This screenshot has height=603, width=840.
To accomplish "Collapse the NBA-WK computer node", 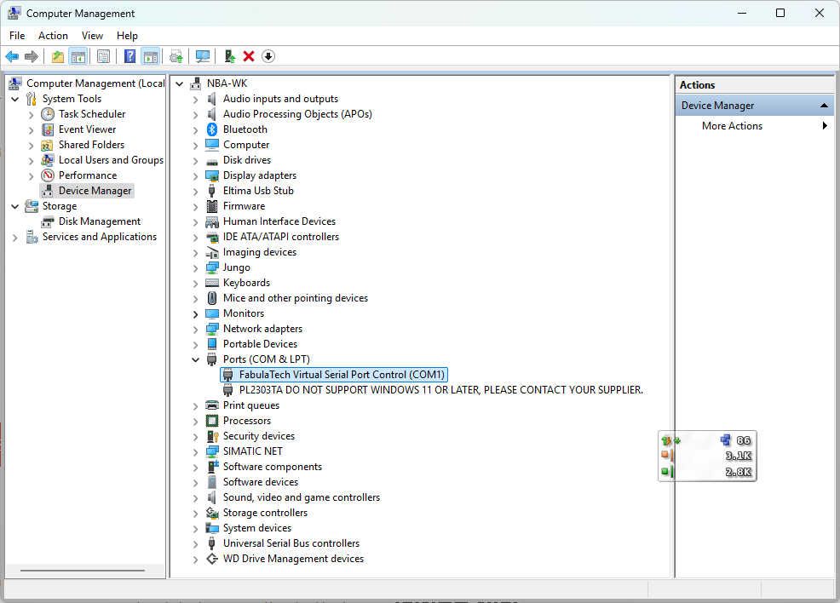I will point(180,83).
